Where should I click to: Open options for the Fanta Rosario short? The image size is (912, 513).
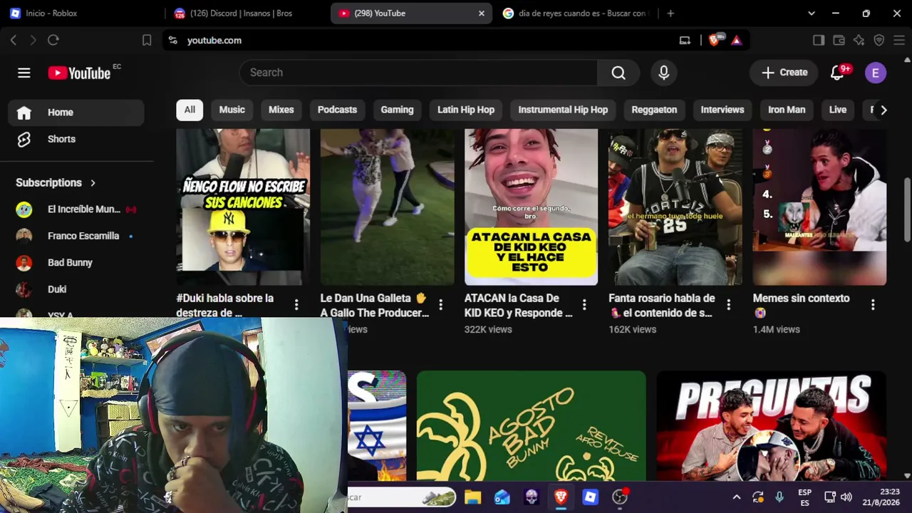coord(728,305)
